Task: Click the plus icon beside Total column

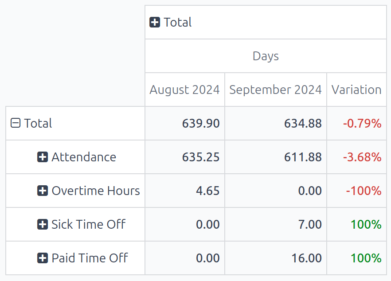Action: click(154, 22)
